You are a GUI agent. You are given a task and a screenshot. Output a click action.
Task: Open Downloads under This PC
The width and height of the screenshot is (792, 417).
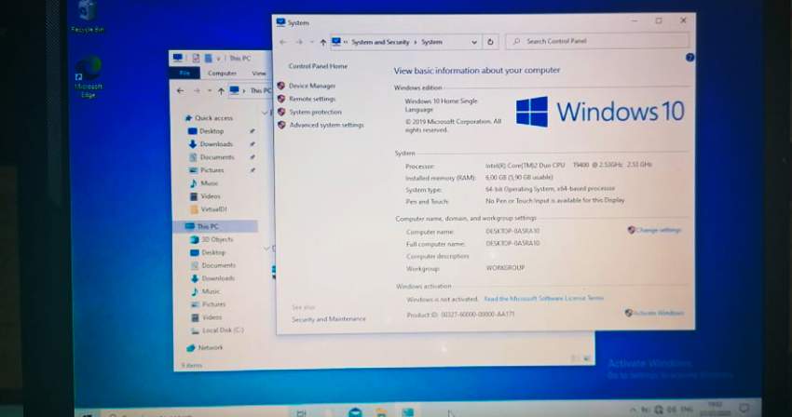point(218,278)
